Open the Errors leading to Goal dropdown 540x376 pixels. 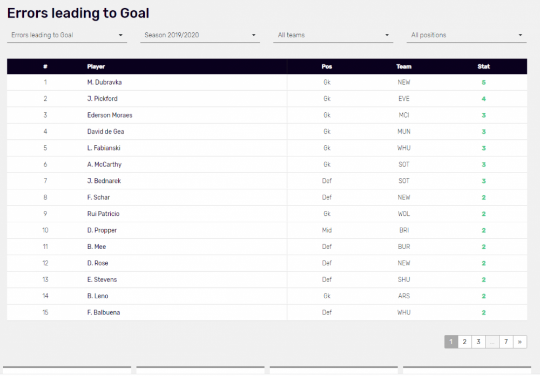[67, 36]
